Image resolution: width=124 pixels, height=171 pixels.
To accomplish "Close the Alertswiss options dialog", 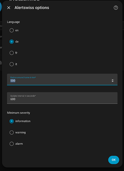I will click(x=9, y=8).
